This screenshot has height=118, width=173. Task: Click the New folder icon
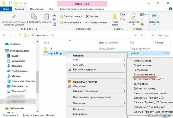115,17
